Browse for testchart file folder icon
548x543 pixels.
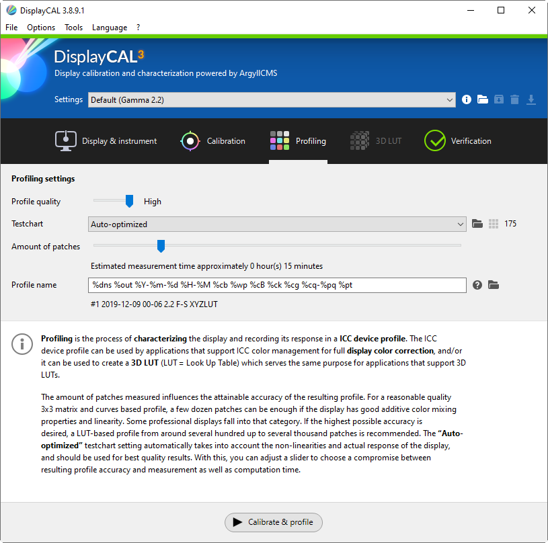pos(477,224)
